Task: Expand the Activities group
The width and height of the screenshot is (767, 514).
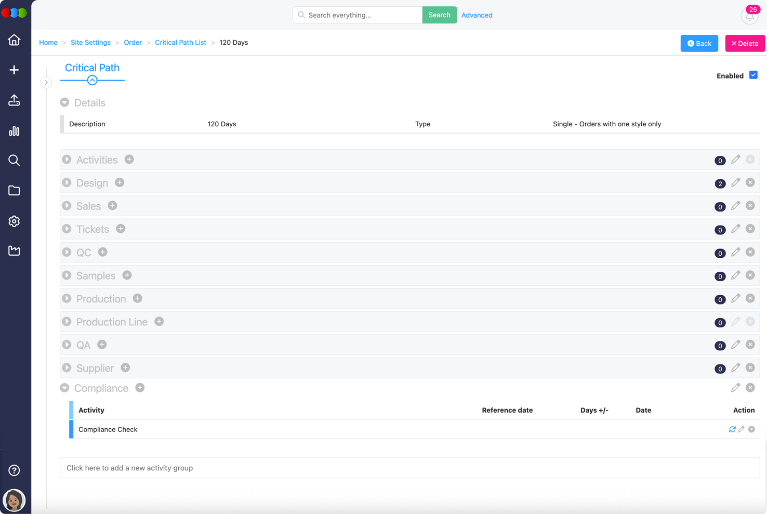Action: [x=67, y=160]
